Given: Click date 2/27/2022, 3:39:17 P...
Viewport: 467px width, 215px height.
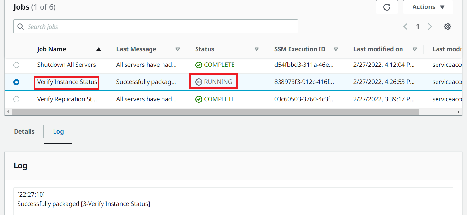Looking at the screenshot, I should click(384, 99).
